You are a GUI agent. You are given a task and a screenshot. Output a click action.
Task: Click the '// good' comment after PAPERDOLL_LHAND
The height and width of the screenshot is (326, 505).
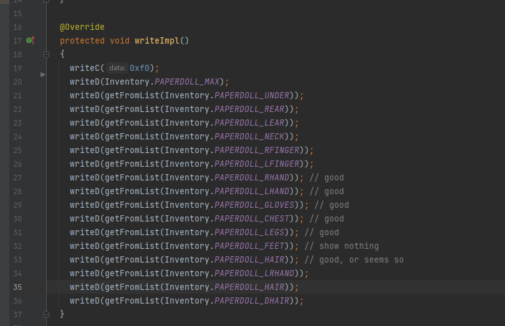(x=327, y=191)
